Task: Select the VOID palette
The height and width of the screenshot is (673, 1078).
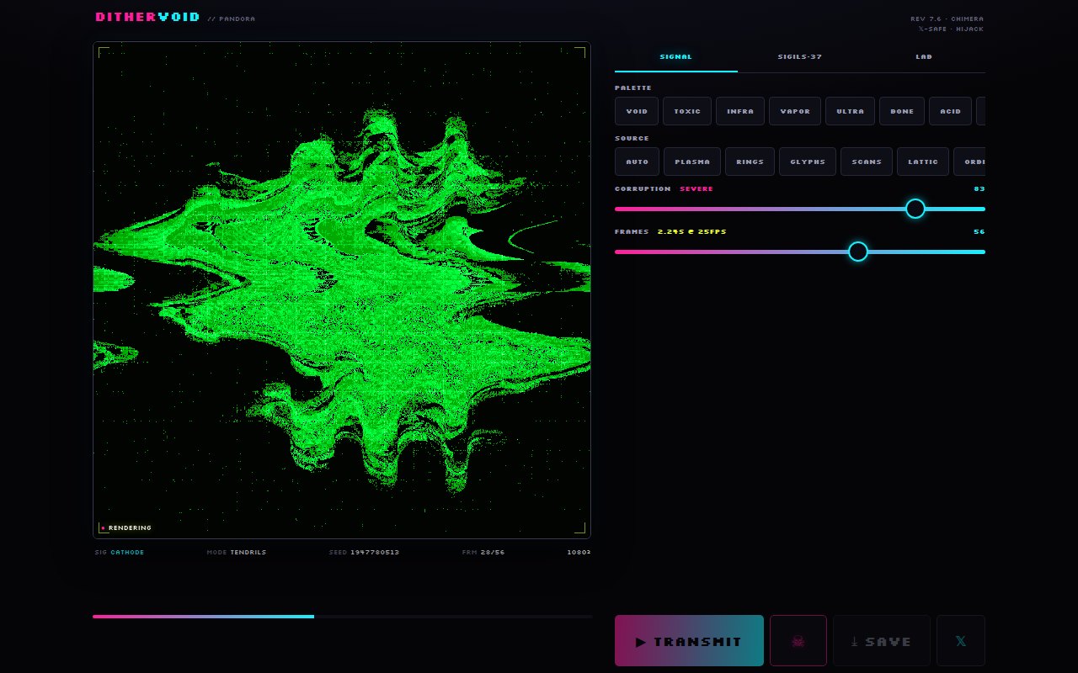Action: 637,111
